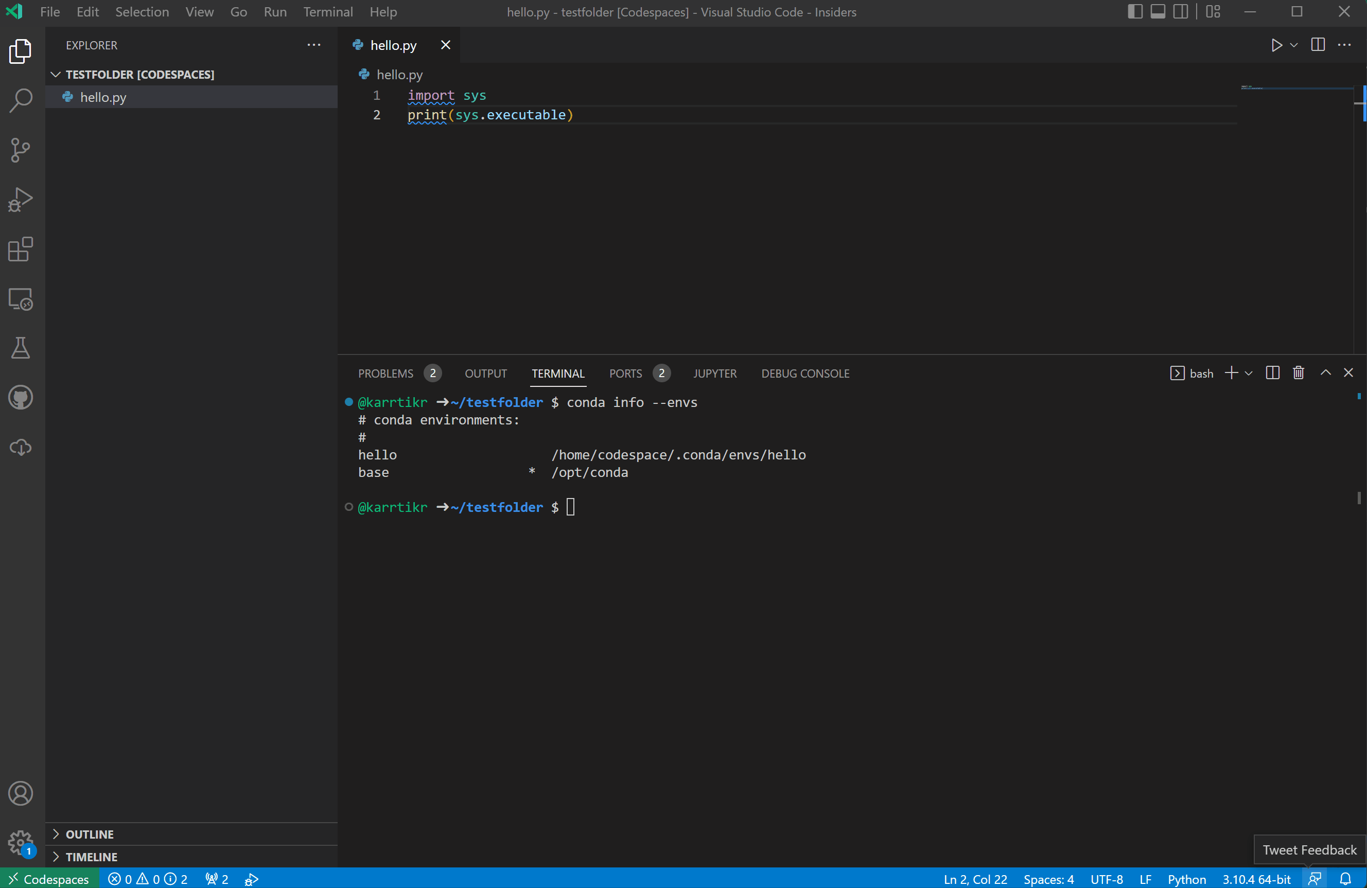
Task: Open the Manage settings gear
Action: tap(21, 844)
